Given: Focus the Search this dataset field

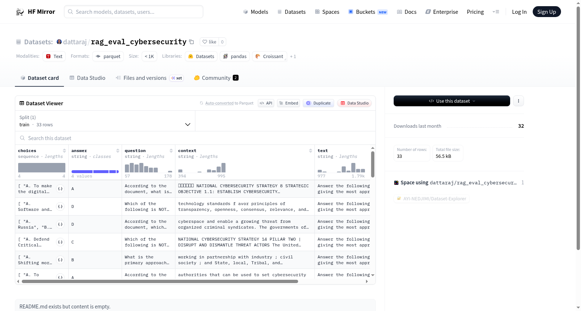Looking at the screenshot, I should [x=195, y=138].
